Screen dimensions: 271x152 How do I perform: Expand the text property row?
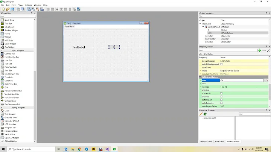[x=200, y=80]
